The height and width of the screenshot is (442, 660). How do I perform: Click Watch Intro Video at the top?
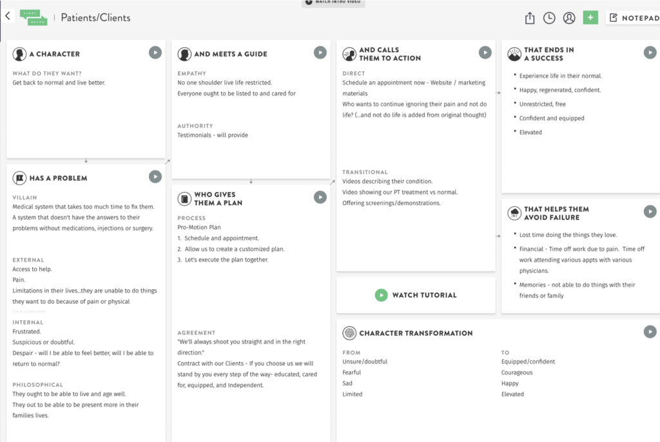click(333, 3)
